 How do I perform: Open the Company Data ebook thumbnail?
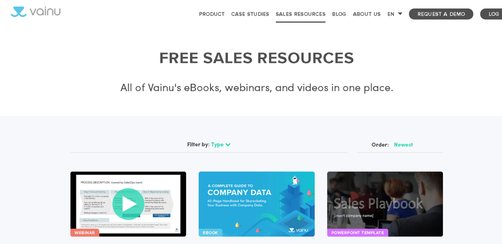coord(256,204)
